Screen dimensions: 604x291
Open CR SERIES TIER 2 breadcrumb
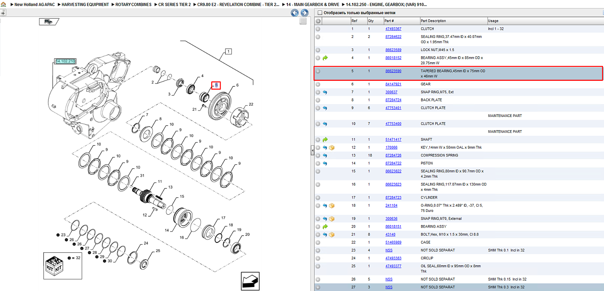[x=174, y=4]
